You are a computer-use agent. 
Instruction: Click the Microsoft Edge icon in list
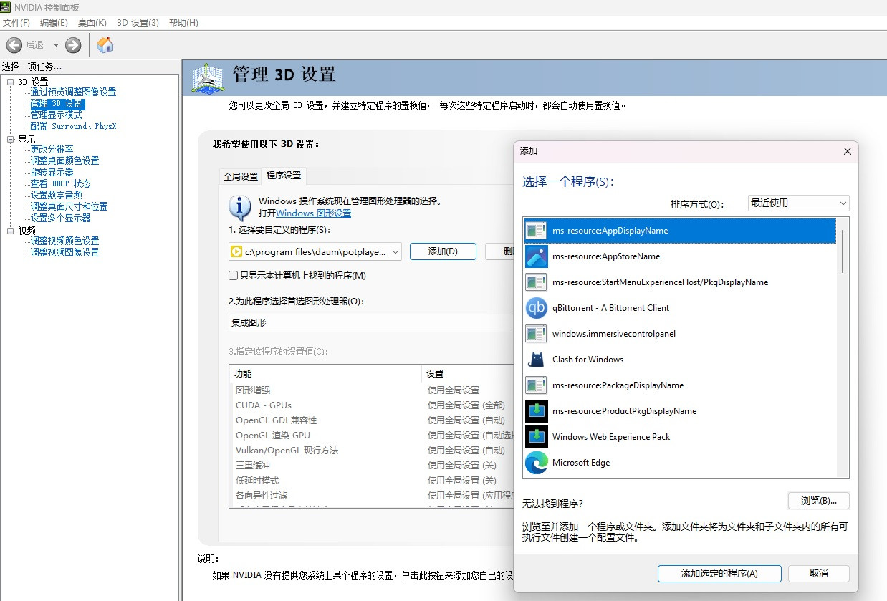(537, 463)
